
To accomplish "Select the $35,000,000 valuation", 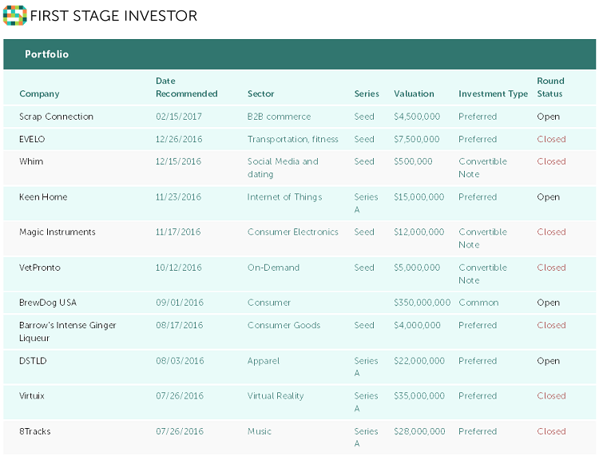I will point(419,396).
